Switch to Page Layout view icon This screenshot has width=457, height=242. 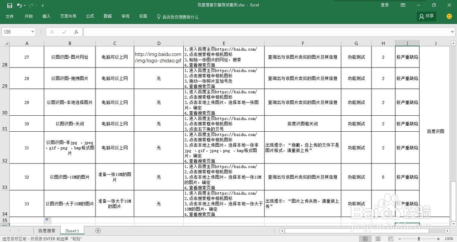coord(378,239)
